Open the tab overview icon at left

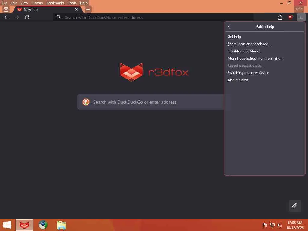coord(6,9)
